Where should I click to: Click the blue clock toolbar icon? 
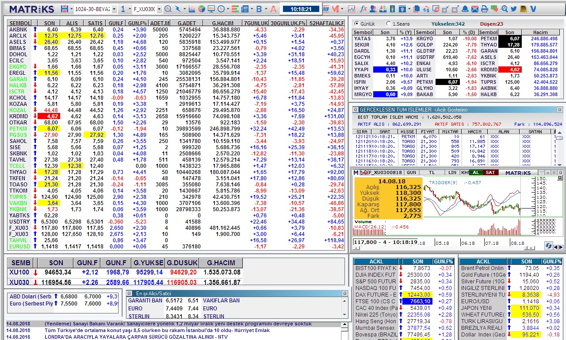221,9
